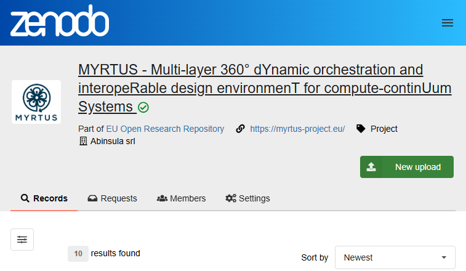466x271 pixels.
Task: Click the MYRTUS community logo thumbnail
Action: [x=36, y=102]
